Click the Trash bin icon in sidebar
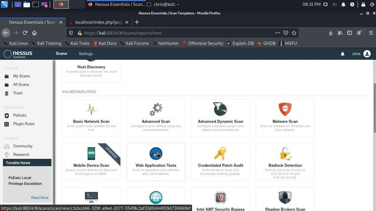376x211 pixels. [x=6, y=93]
